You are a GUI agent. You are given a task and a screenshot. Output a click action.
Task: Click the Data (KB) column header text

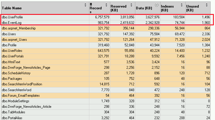coord(144,8)
